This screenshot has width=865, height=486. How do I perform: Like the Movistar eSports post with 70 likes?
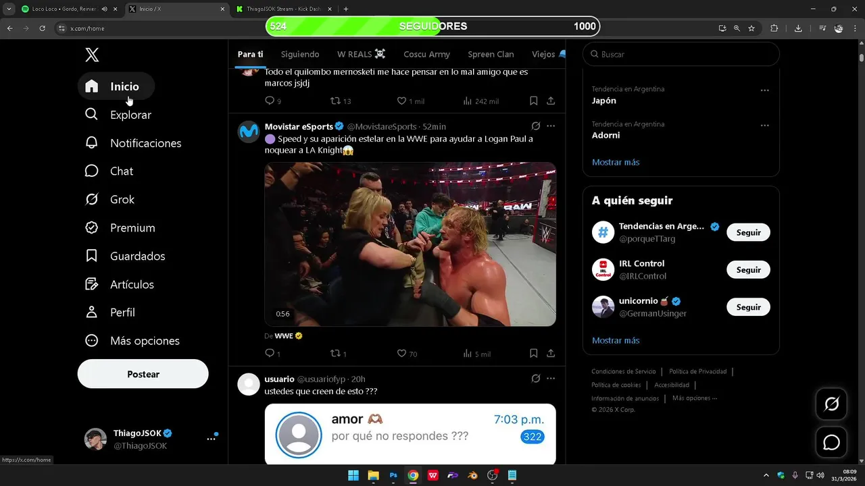click(x=401, y=353)
